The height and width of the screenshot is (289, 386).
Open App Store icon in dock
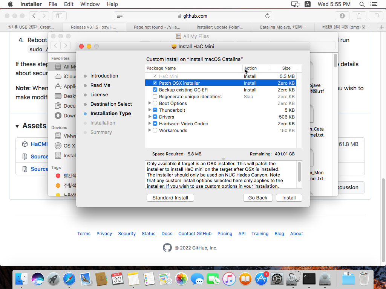[261, 279]
